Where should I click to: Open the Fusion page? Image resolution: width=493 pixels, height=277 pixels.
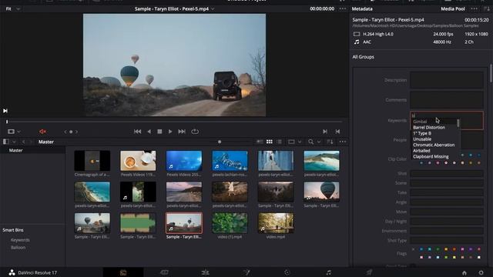[246, 272]
